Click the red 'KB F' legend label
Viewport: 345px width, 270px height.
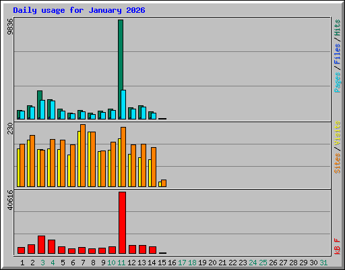pos(337,246)
